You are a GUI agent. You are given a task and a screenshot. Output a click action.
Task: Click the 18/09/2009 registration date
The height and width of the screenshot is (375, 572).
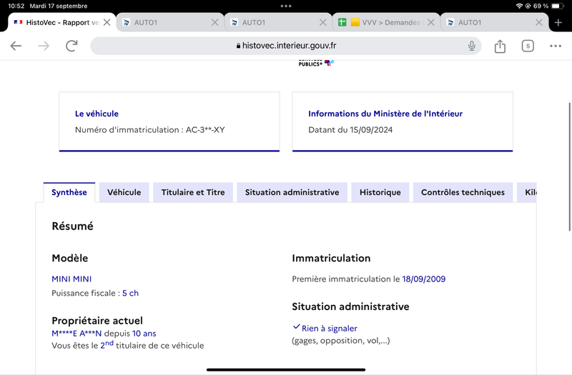423,279
